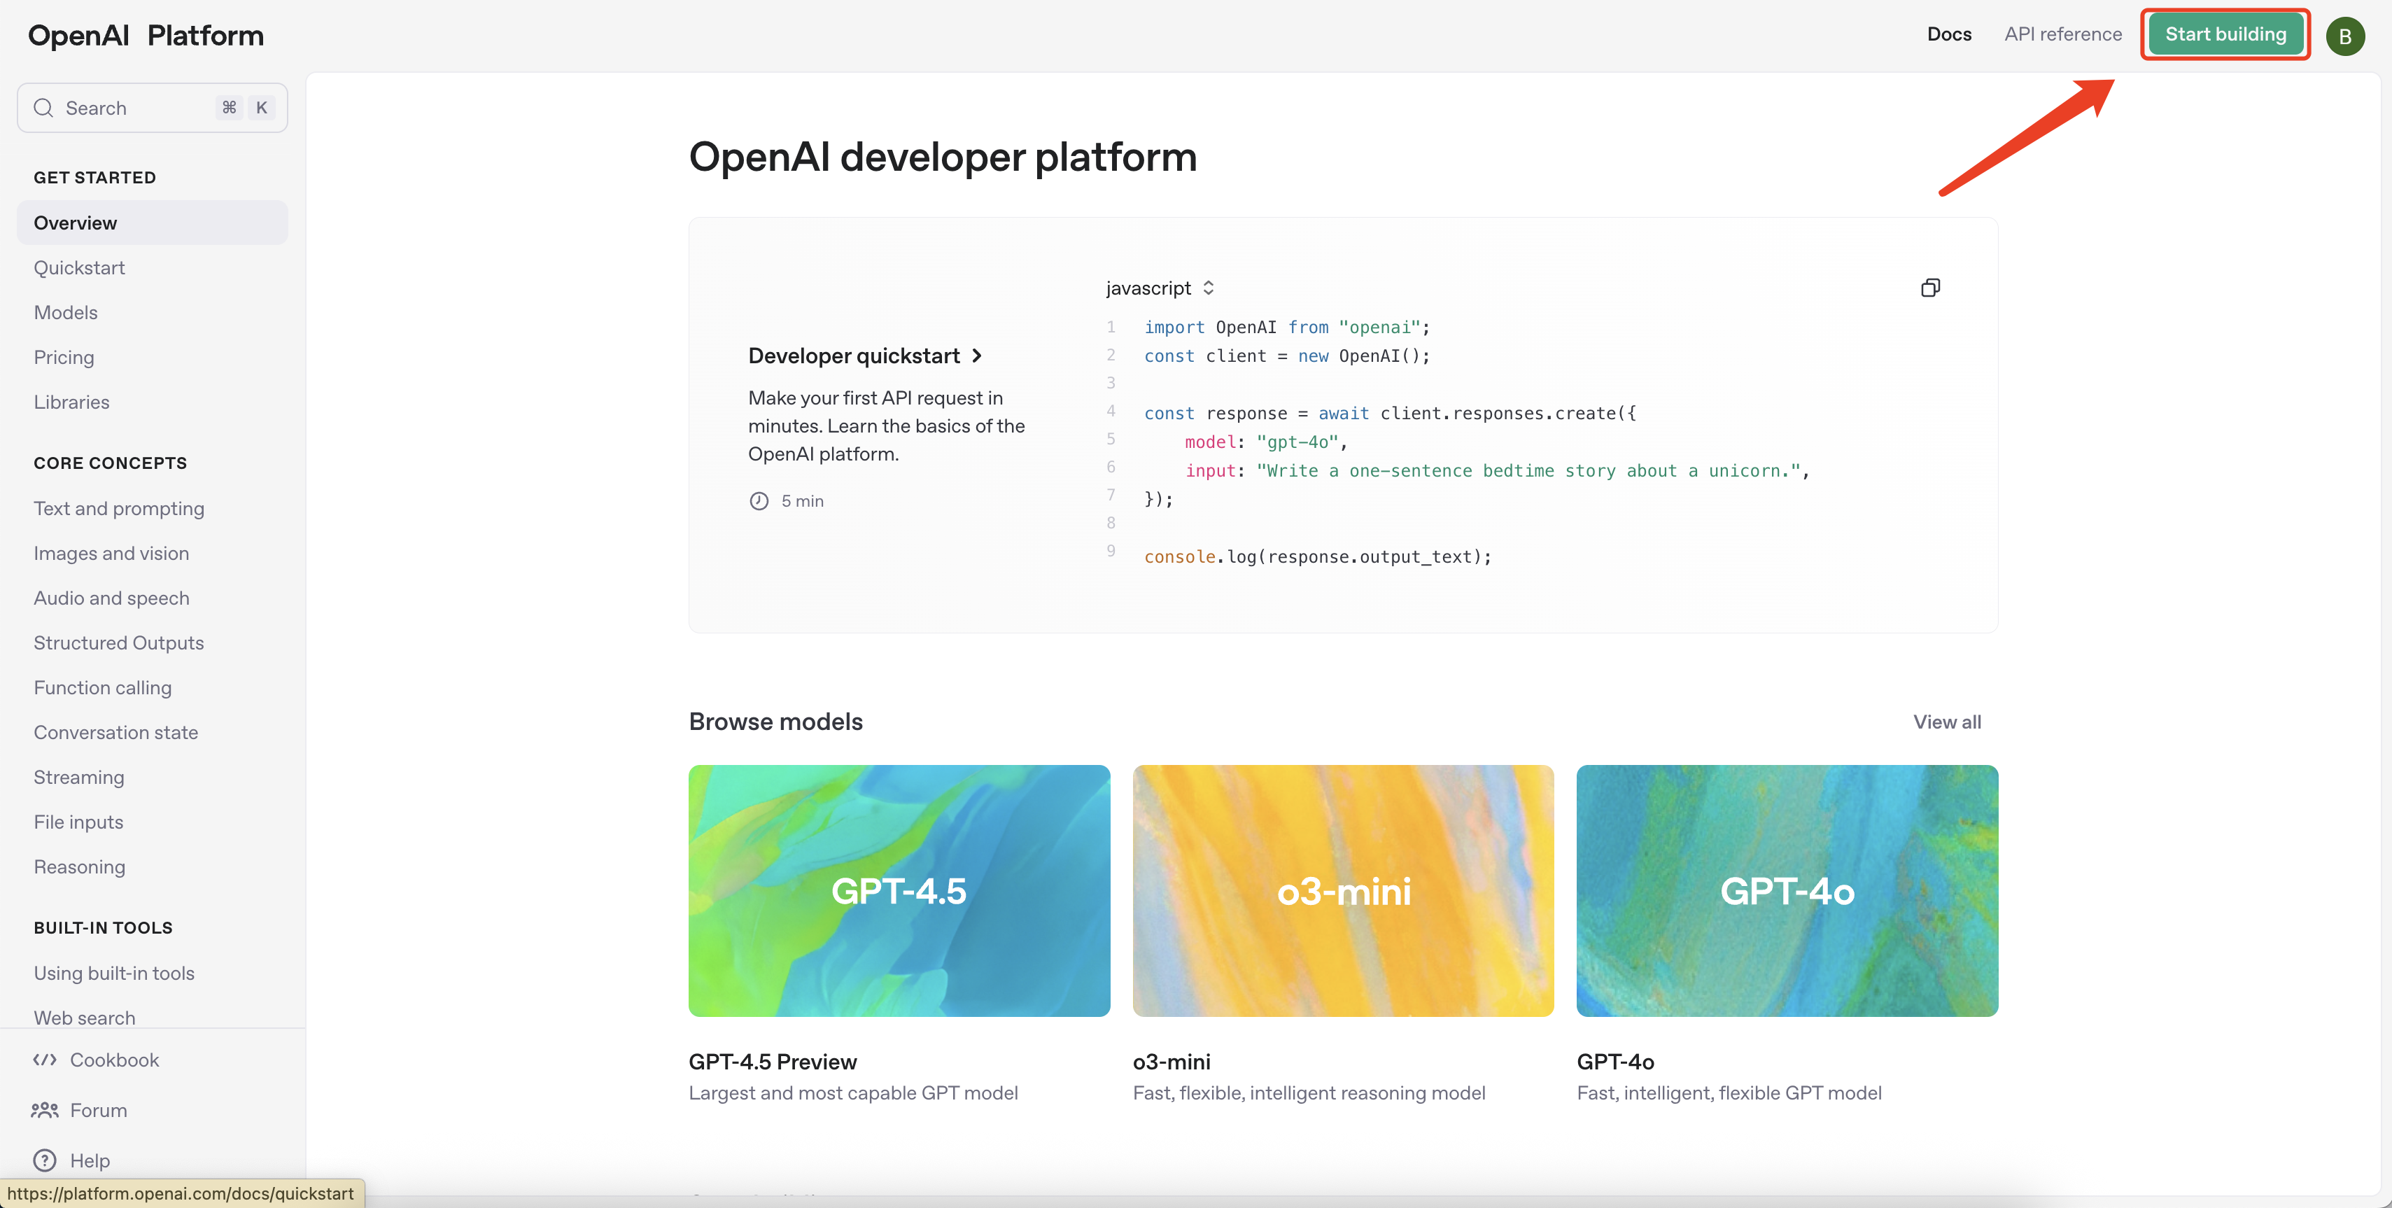Open the Pricing page
2392x1208 pixels.
[63, 358]
